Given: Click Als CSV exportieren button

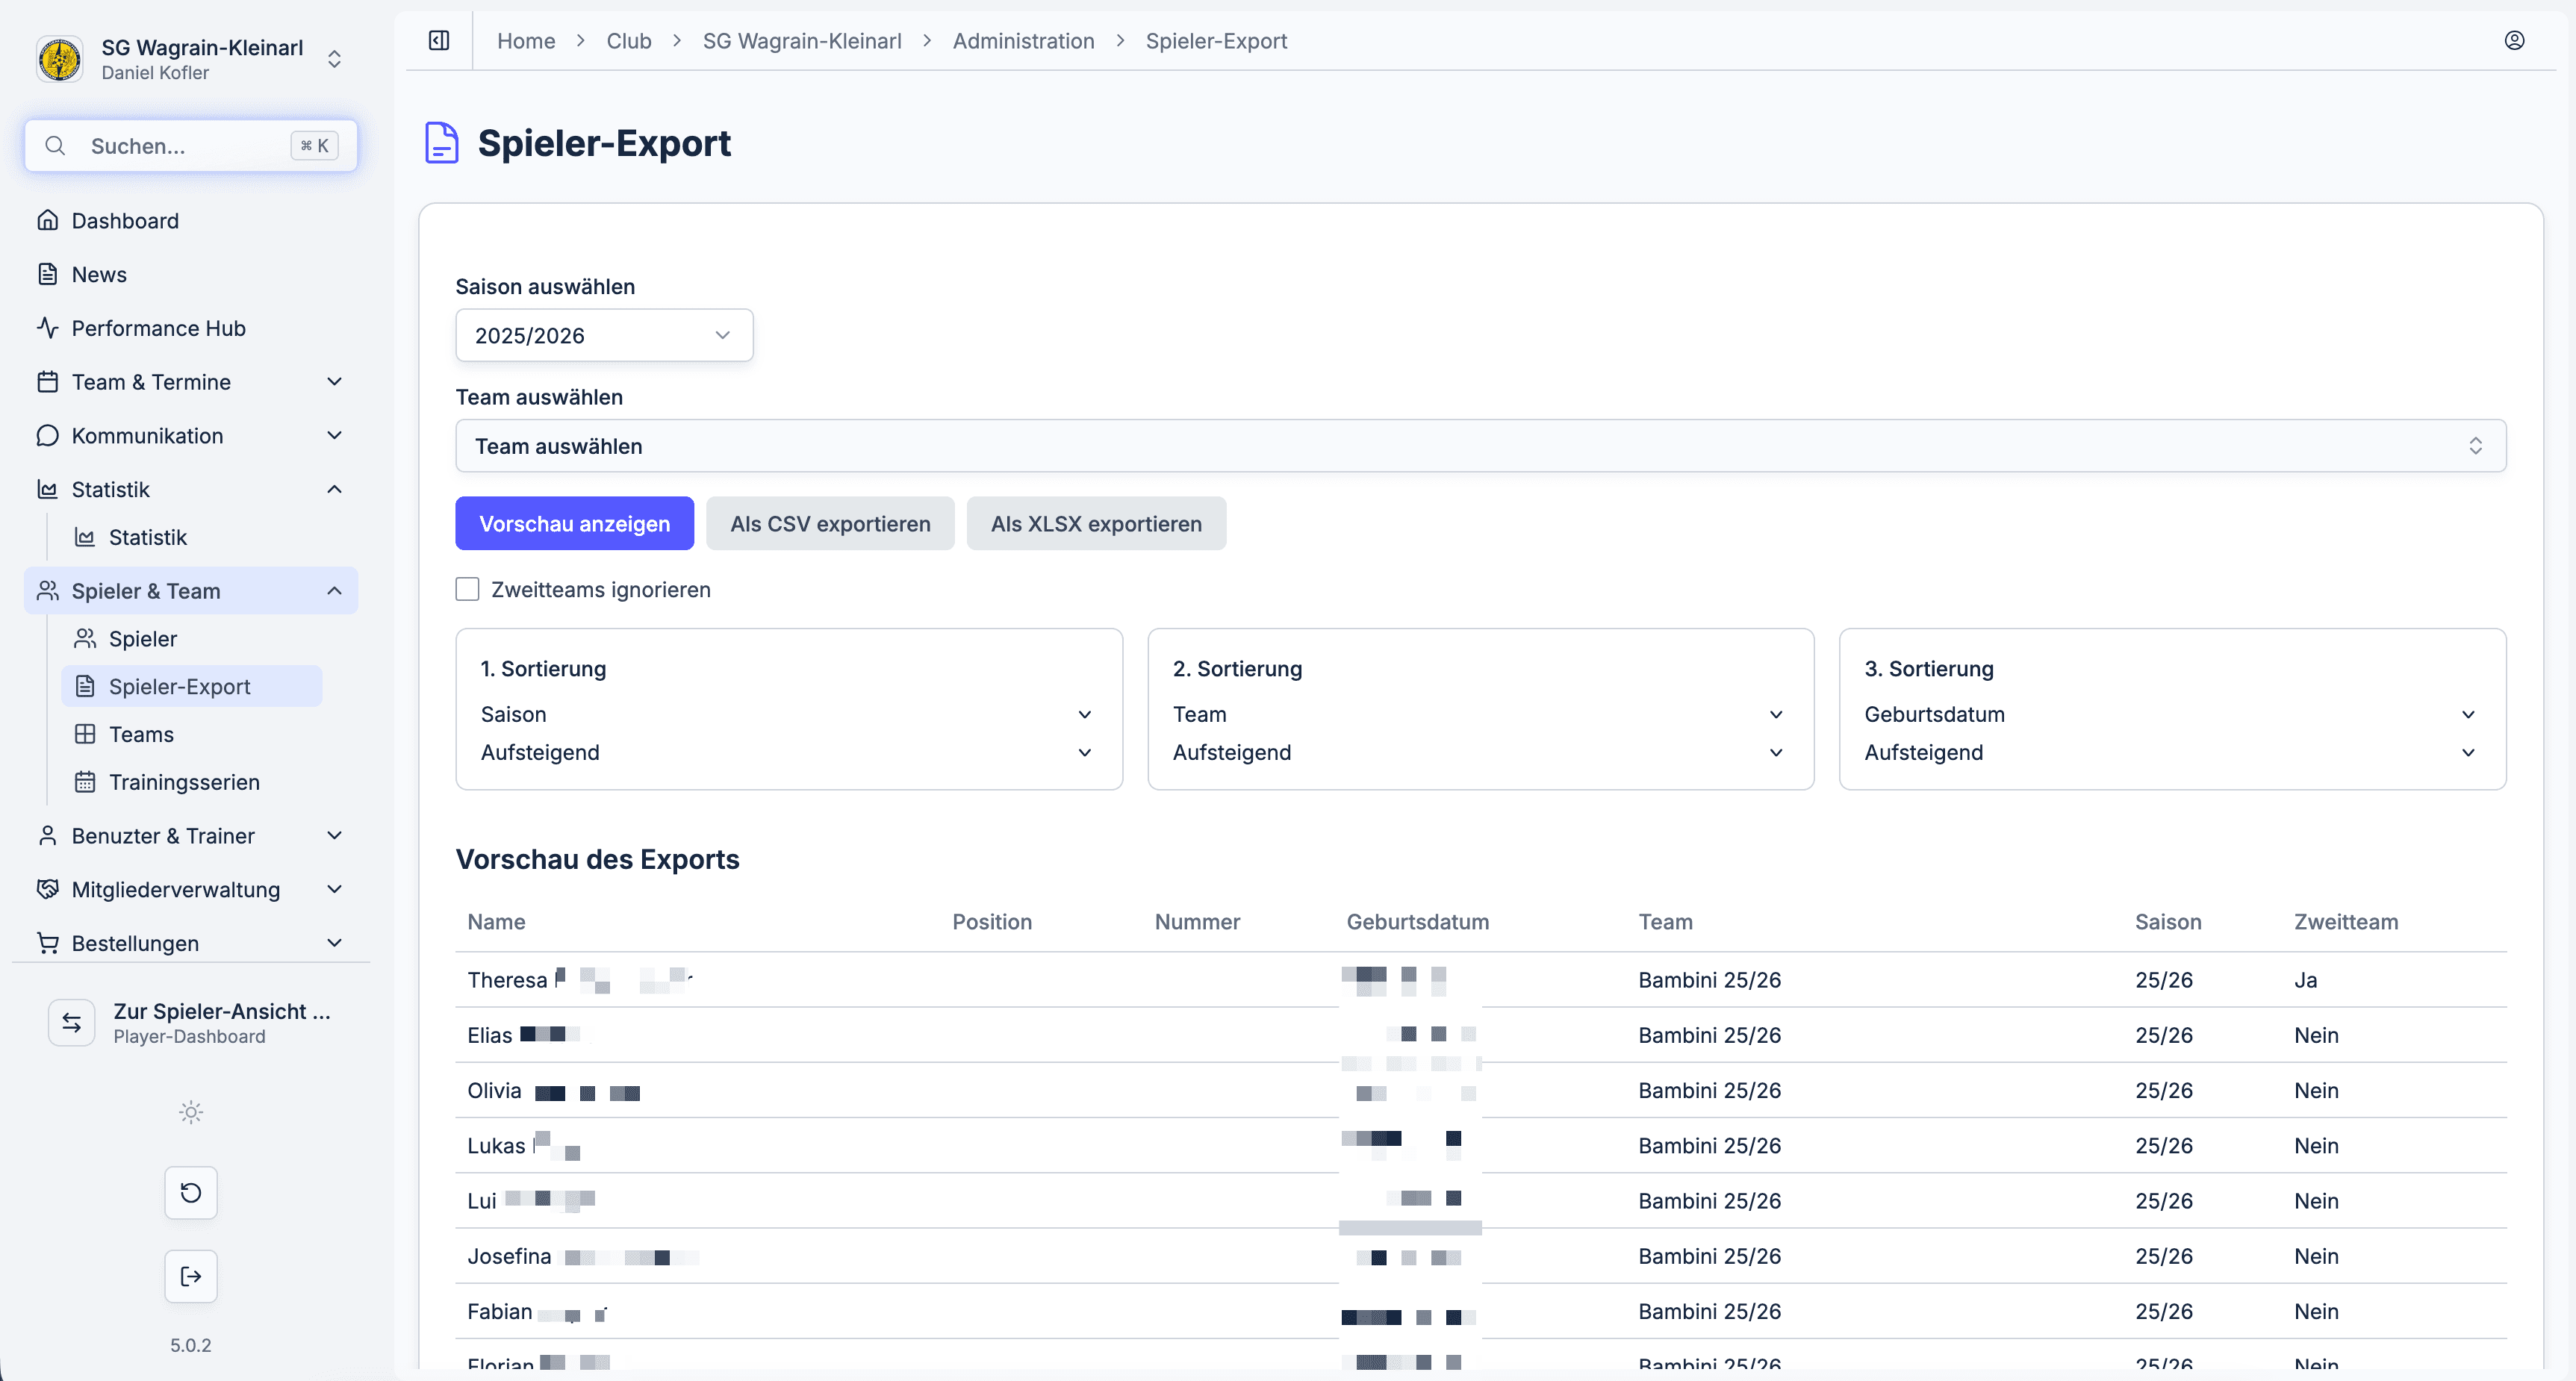Looking at the screenshot, I should pos(830,524).
